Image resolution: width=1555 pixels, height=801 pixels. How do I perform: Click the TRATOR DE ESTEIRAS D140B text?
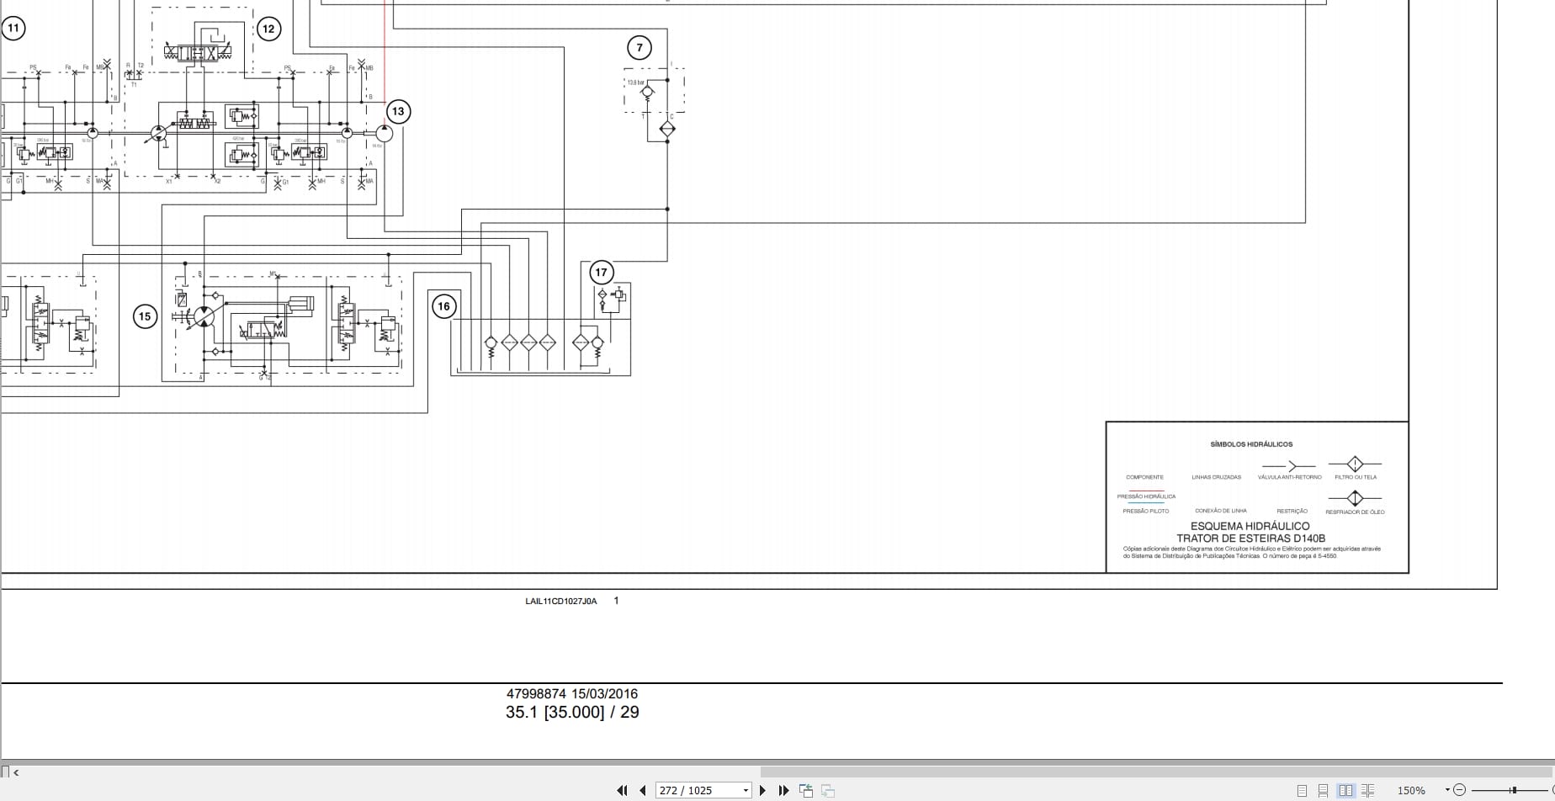1250,538
